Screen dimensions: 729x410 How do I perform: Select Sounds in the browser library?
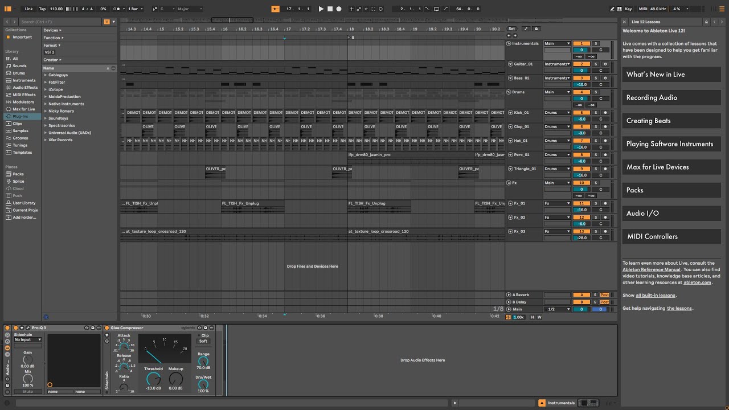coord(19,66)
